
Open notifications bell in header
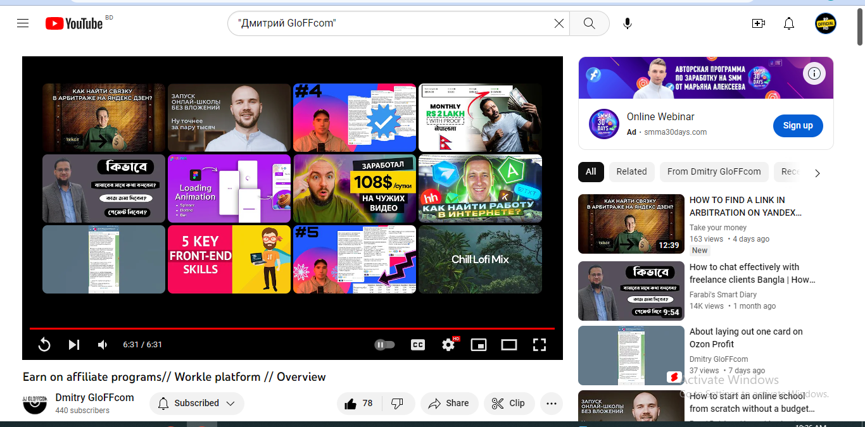pyautogui.click(x=789, y=23)
